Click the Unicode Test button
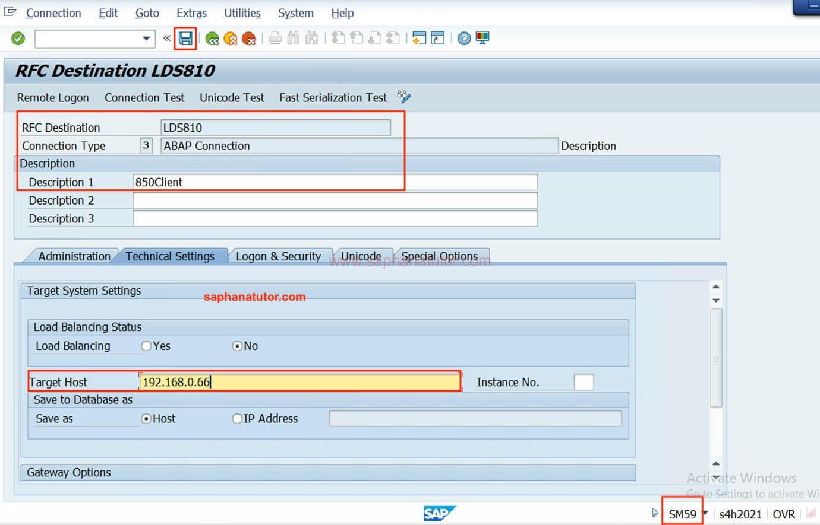This screenshot has height=525, width=820. coord(232,98)
